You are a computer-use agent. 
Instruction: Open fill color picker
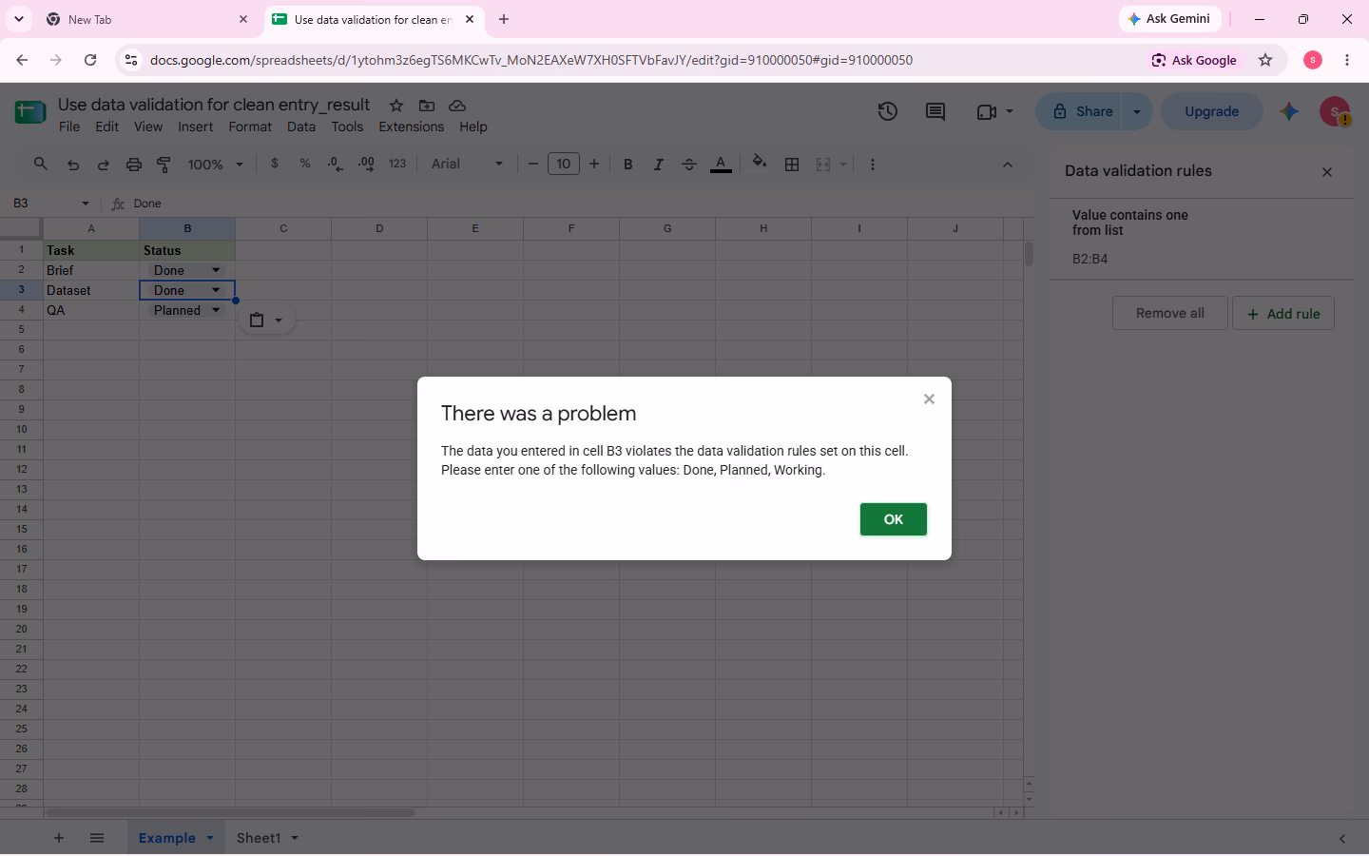(x=759, y=164)
